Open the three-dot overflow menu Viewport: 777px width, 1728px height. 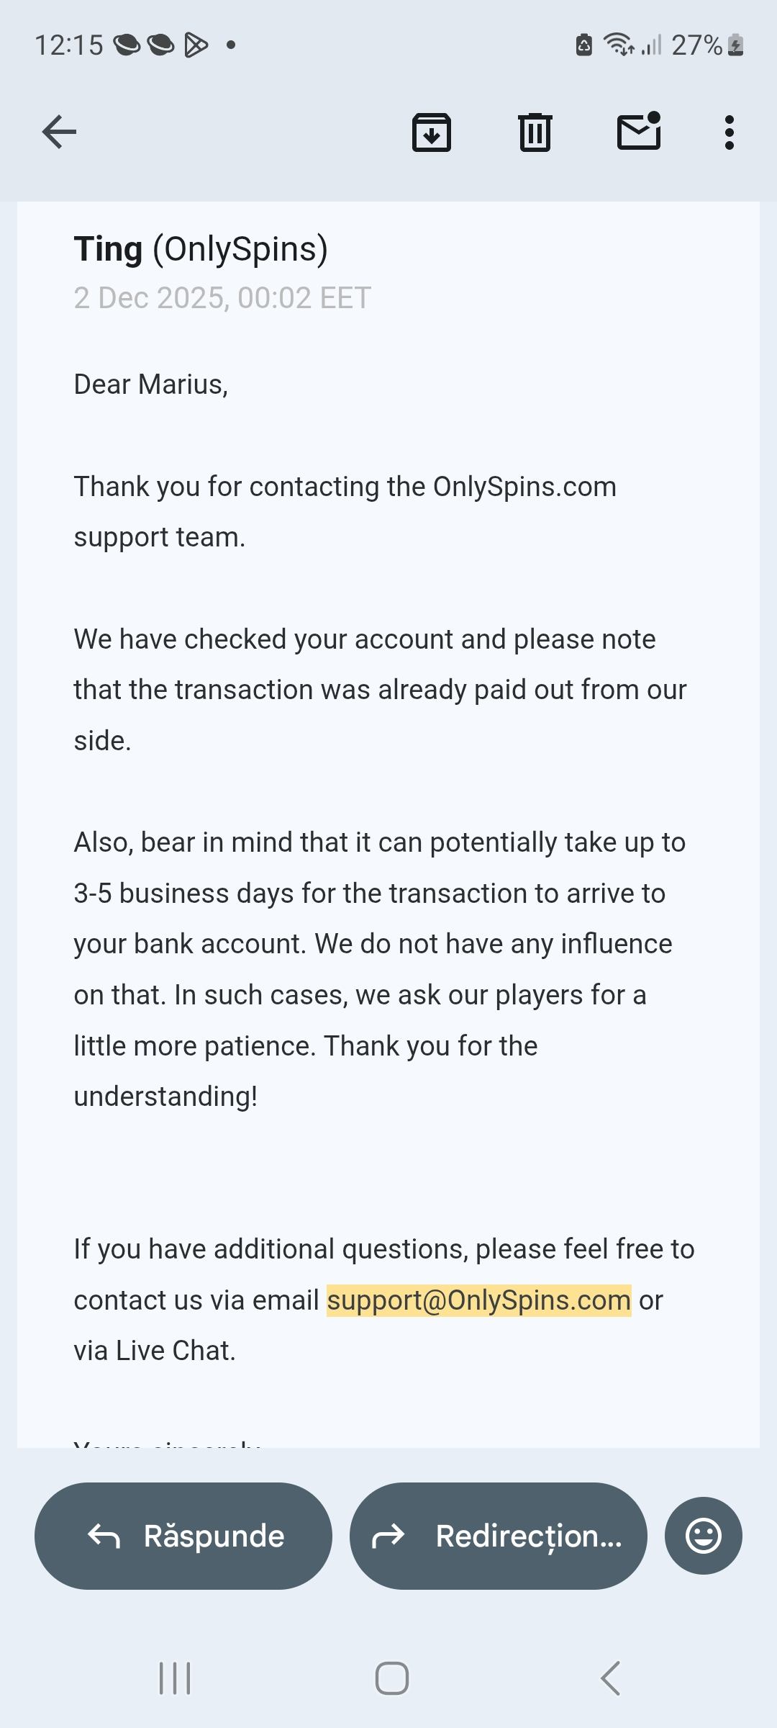[729, 132]
